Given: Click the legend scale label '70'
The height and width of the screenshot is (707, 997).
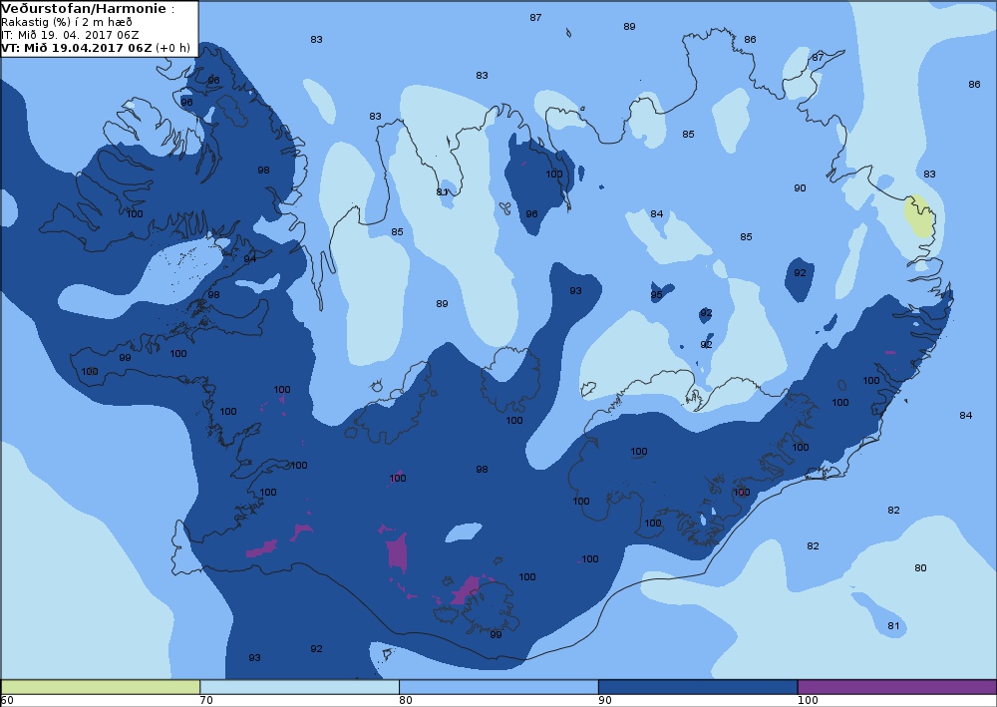Looking at the screenshot, I should coord(206,701).
